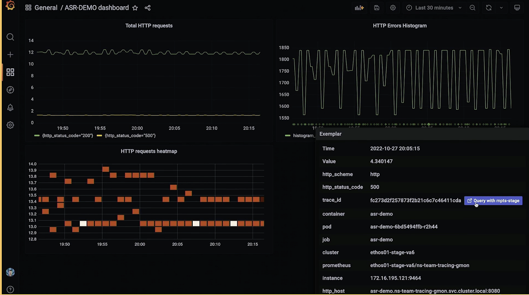The image size is (529, 295).
Task: Open the HTTP Errors Histogram panel title menu
Action: pyautogui.click(x=400, y=25)
